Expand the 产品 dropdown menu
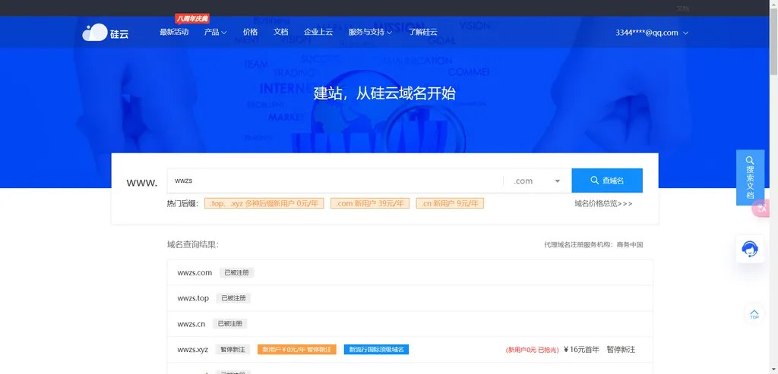 pyautogui.click(x=215, y=32)
